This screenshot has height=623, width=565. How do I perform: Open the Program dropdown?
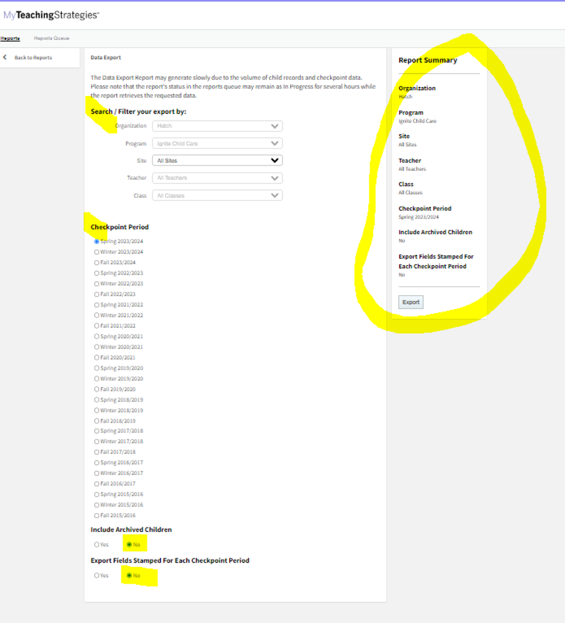click(x=217, y=144)
